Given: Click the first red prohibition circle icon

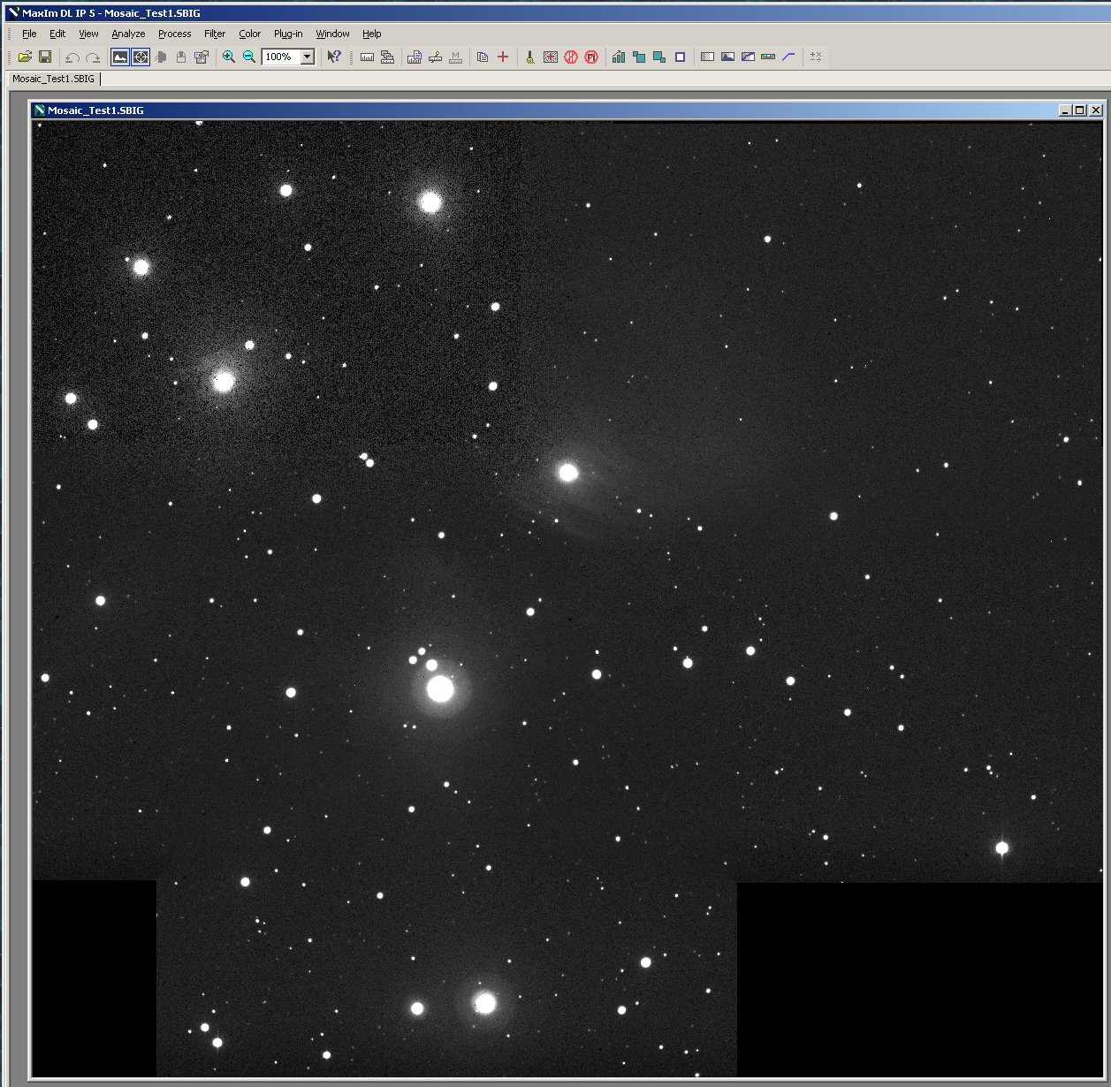Looking at the screenshot, I should click(571, 57).
